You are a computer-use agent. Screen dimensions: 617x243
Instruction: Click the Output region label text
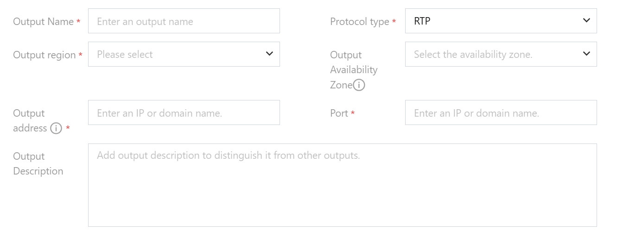pyautogui.click(x=44, y=55)
